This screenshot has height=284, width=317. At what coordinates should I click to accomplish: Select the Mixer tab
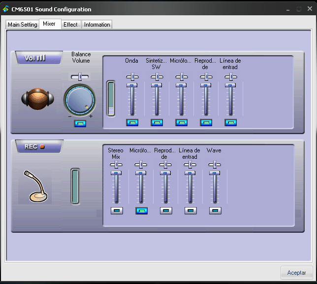pyautogui.click(x=50, y=24)
